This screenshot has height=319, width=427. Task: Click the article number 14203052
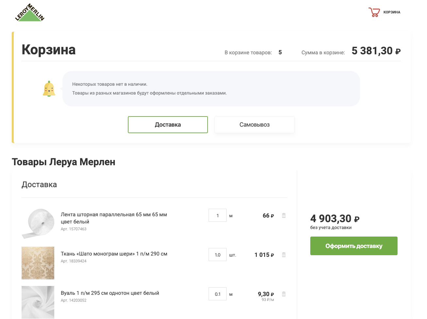(74, 300)
